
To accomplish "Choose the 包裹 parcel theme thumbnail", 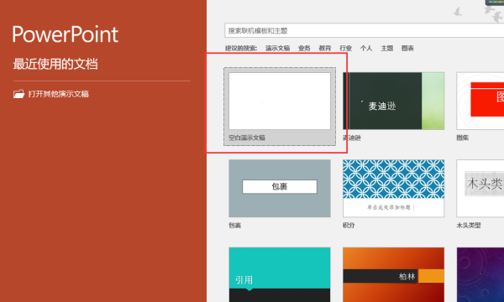I will 280,189.
